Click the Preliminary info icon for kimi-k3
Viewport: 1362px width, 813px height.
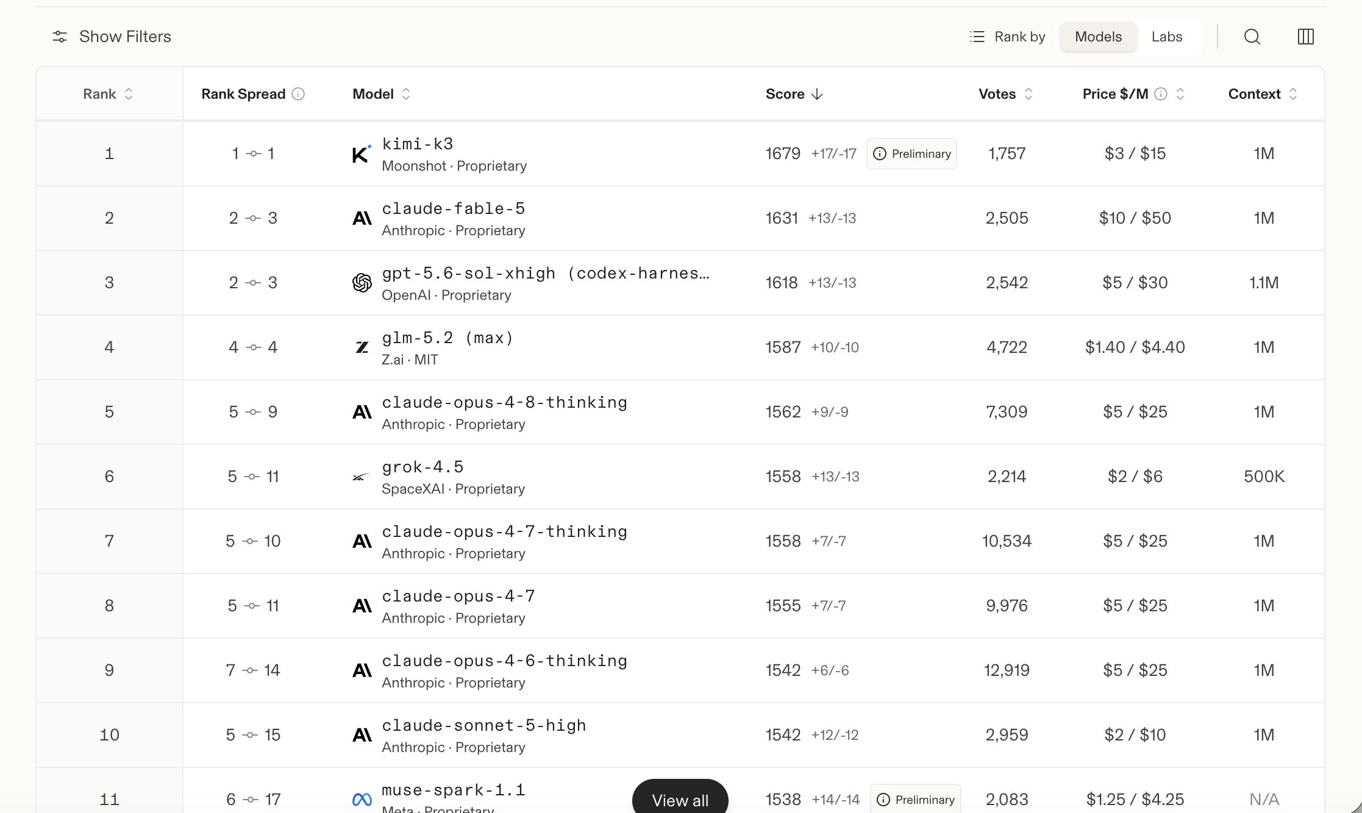(880, 154)
